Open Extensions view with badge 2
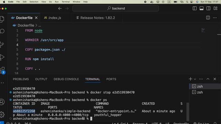The height and width of the screenshot is (124, 221). point(3,70)
